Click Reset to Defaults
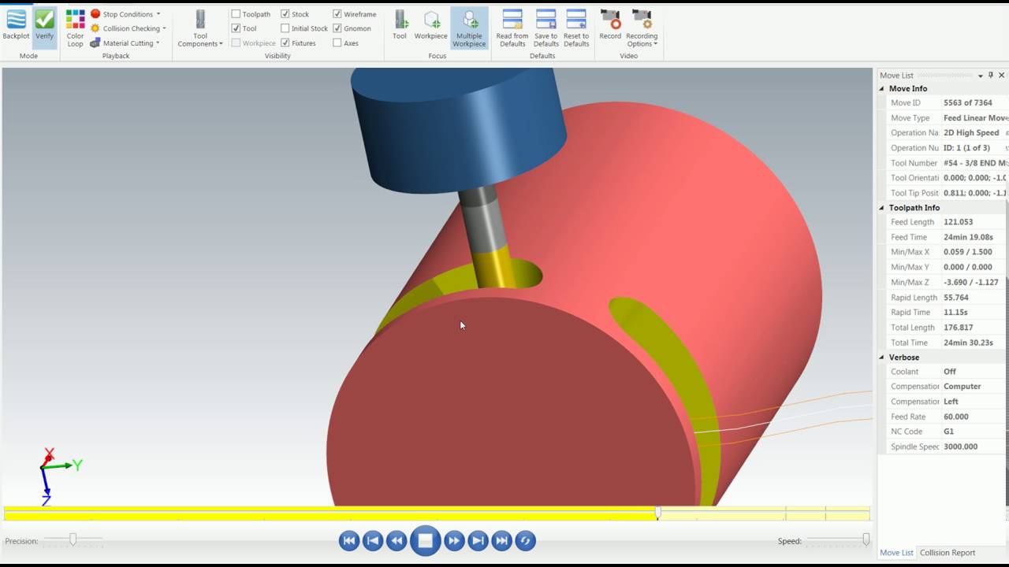 (576, 28)
